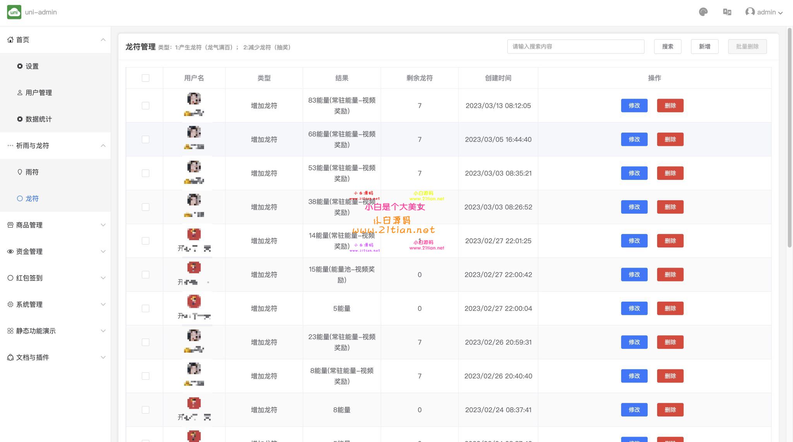Toggle the select-all checkbox in table header
This screenshot has height=442, width=793.
click(x=145, y=78)
